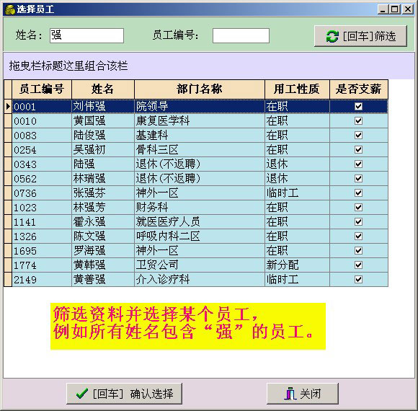
Task: Toggle 是否支薪 checkbox for 霍永强
Action: [x=359, y=221]
